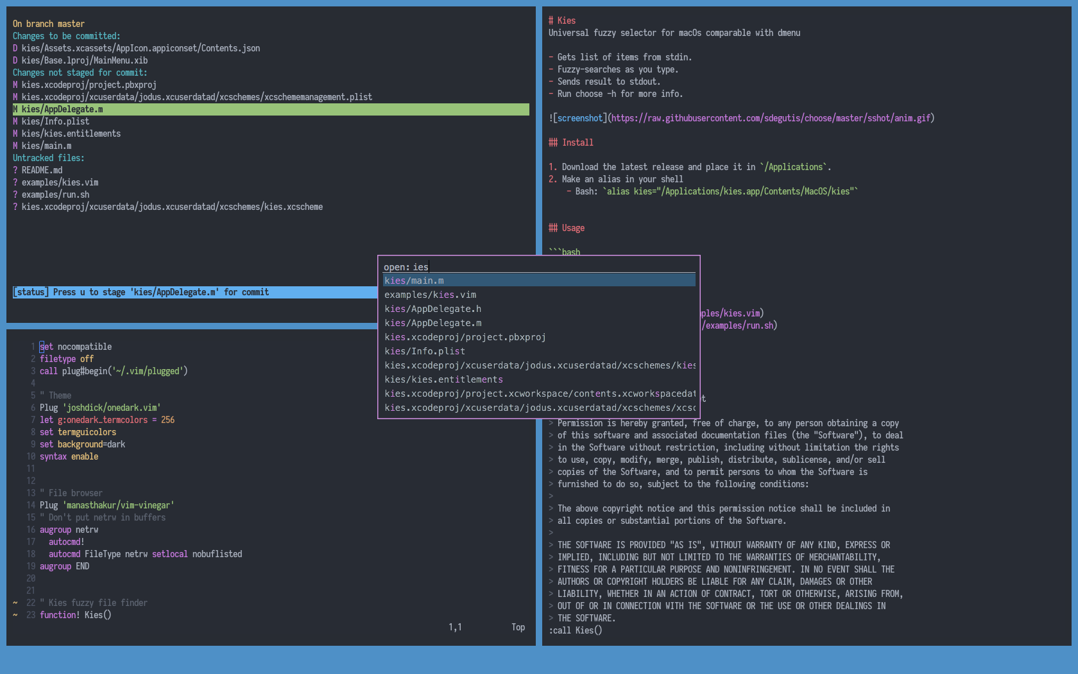Click deleted kies/Base.lproj/MainMenu.xib status line
The image size is (1078, 674).
80,60
